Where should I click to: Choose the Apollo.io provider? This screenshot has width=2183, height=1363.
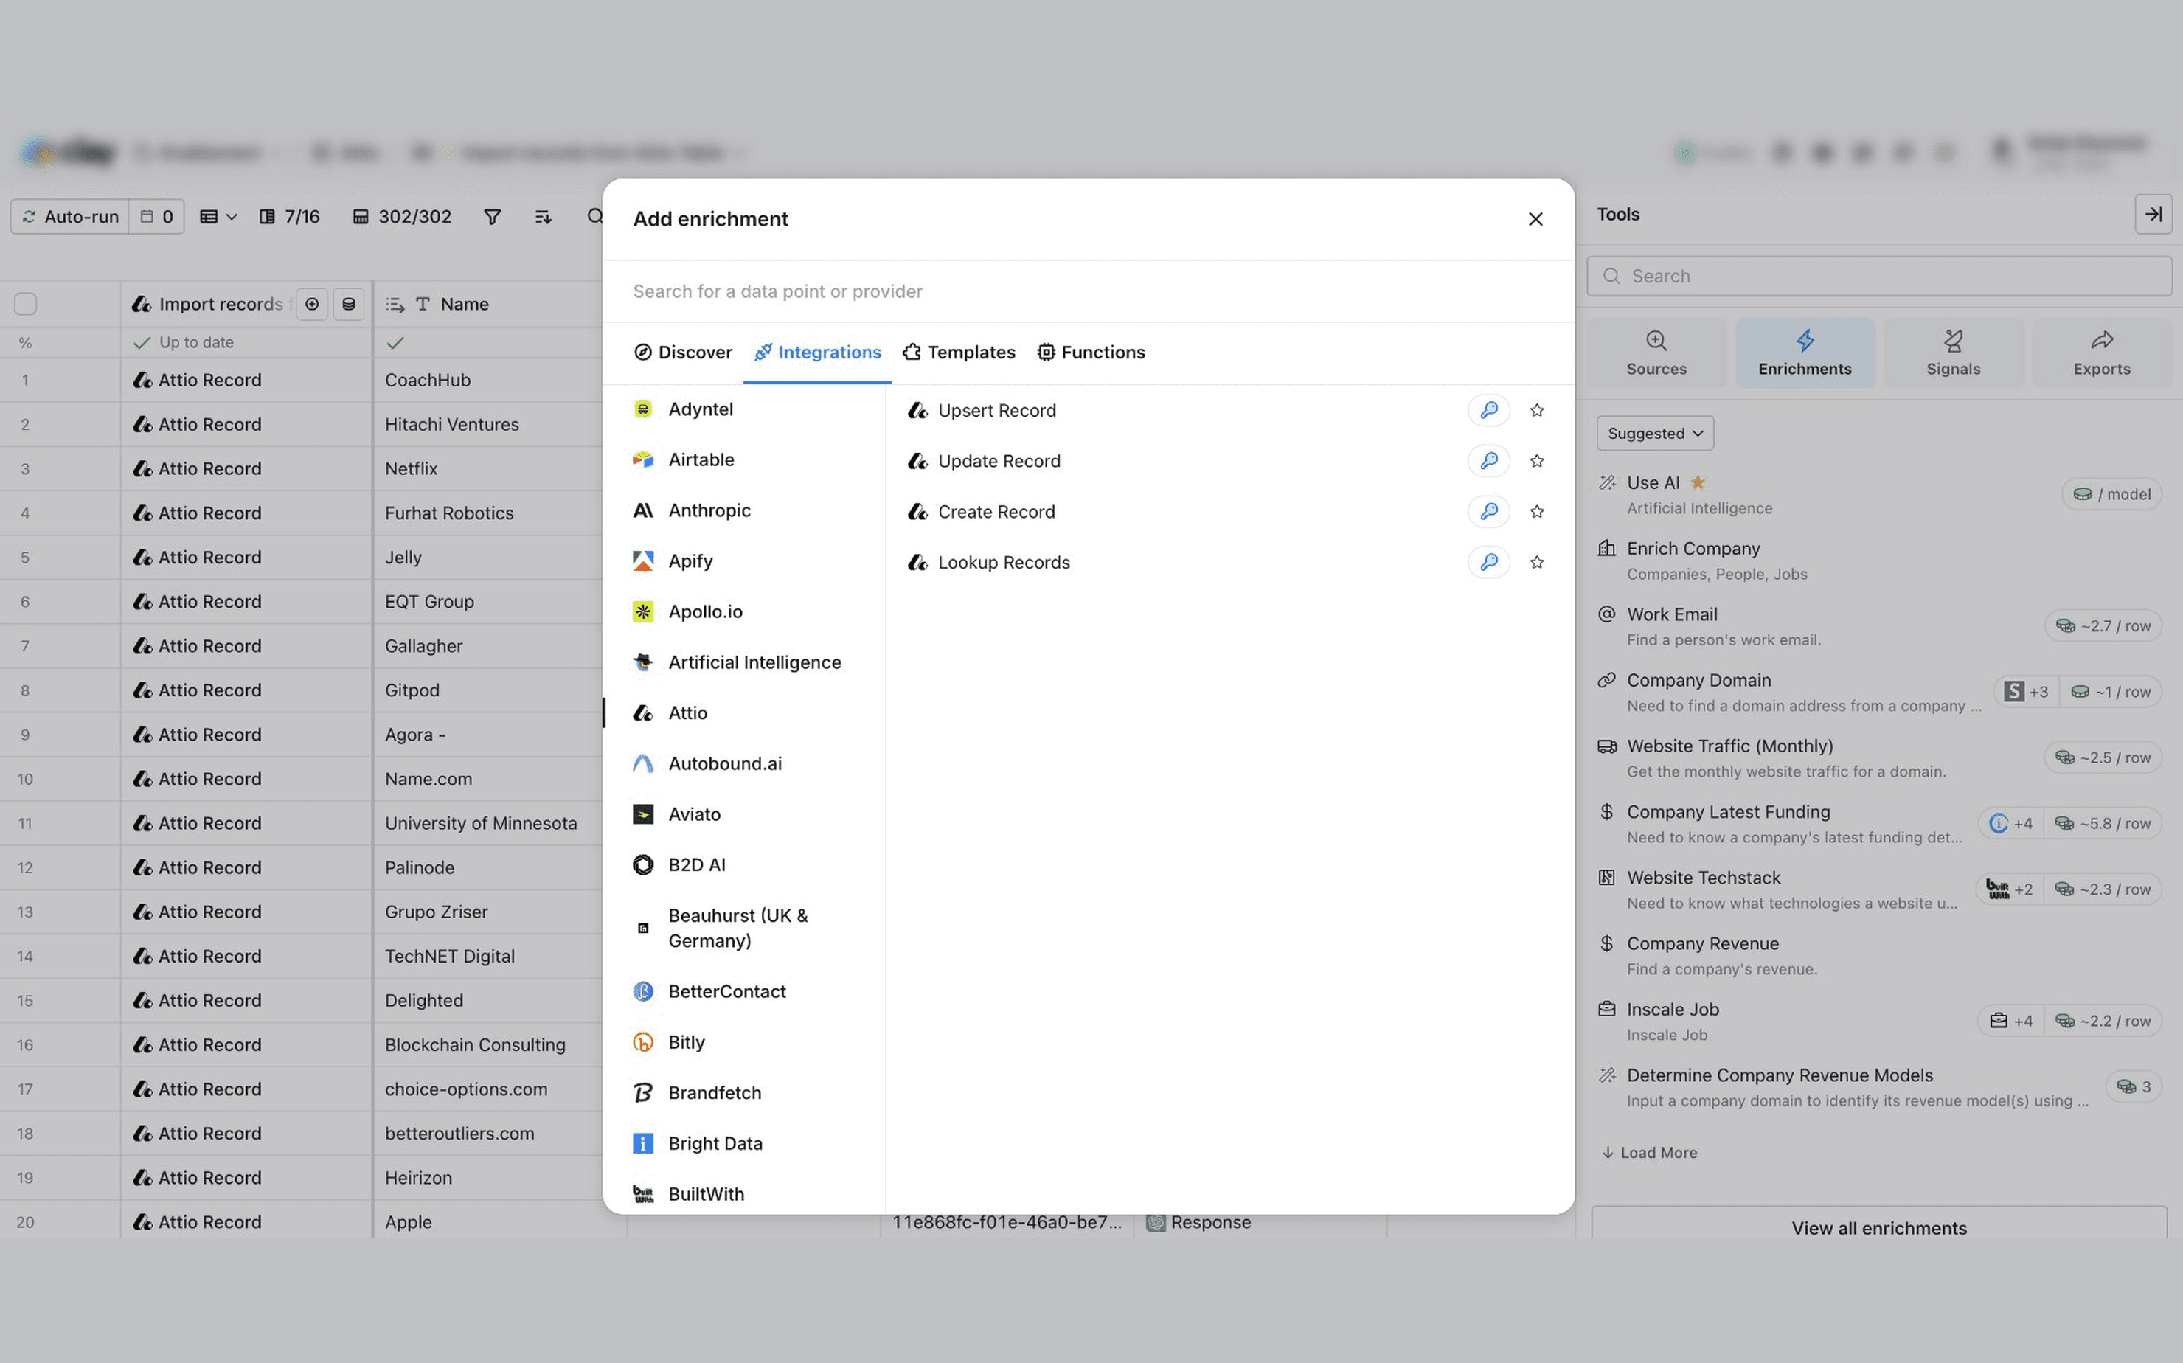[x=705, y=611]
